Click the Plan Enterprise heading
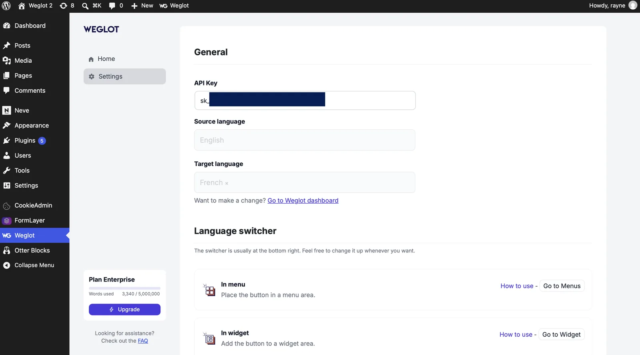This screenshot has width=640, height=355. [x=112, y=280]
